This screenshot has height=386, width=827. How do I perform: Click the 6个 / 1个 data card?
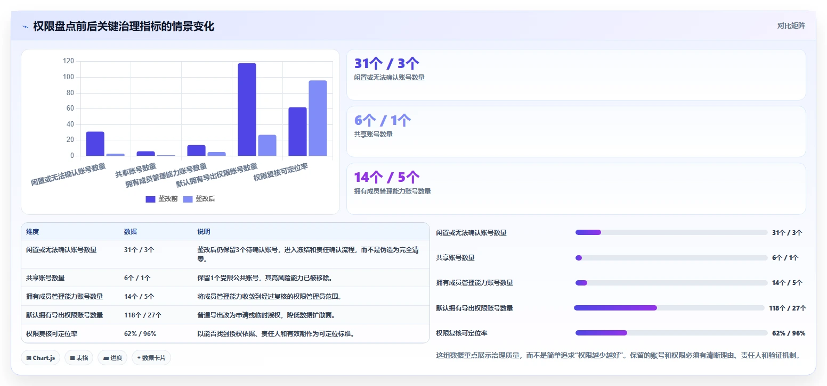pos(576,131)
